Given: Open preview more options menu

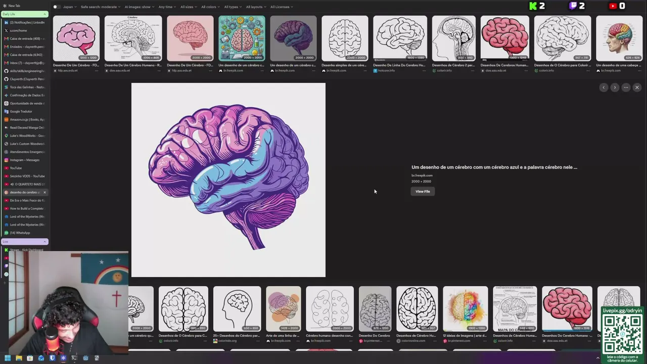Looking at the screenshot, I should coord(626,87).
